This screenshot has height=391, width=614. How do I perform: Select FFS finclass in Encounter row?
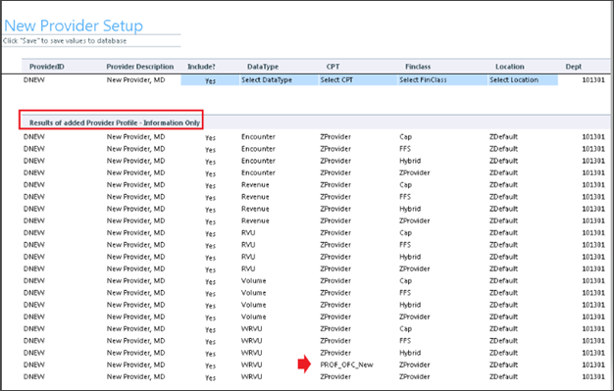pyautogui.click(x=405, y=149)
